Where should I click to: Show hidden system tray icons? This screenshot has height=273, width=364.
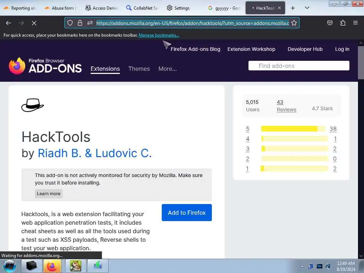[x=302, y=266]
